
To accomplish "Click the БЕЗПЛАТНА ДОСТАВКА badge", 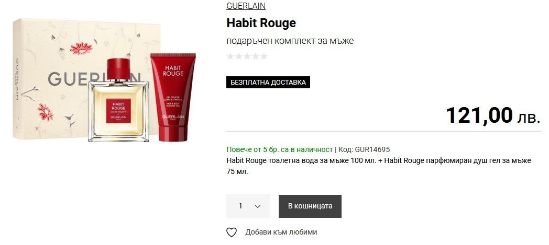I will (x=268, y=83).
